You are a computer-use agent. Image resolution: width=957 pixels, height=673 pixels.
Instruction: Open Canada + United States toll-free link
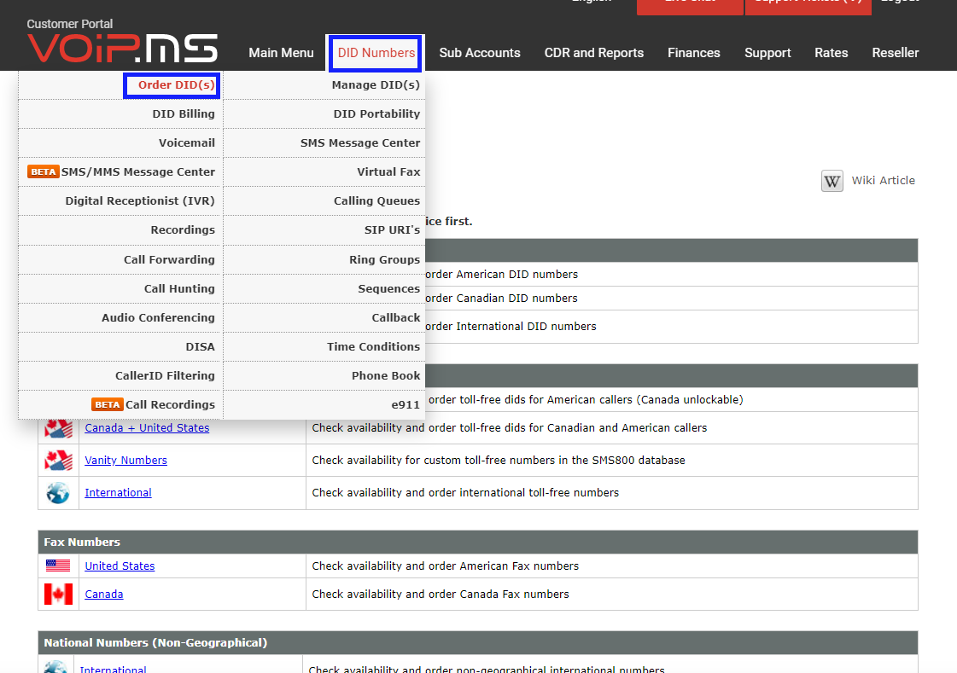[x=147, y=428]
